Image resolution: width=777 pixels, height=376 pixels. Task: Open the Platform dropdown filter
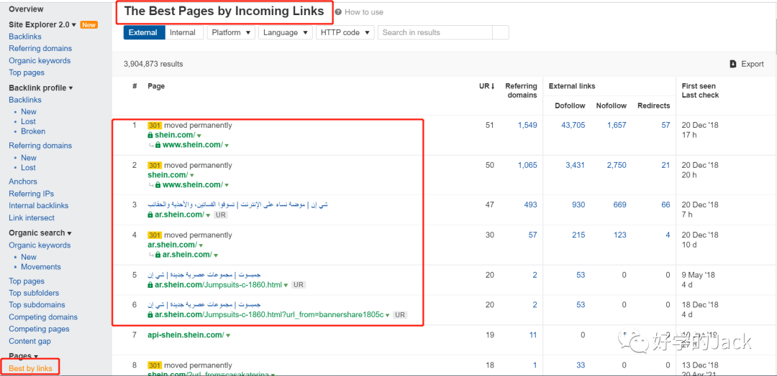pos(231,32)
